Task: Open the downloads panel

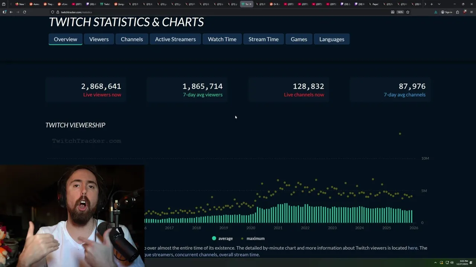Action: tap(436, 12)
